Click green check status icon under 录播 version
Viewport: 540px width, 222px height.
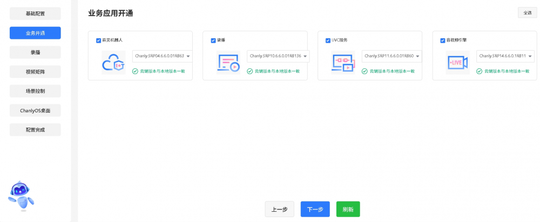click(250, 71)
